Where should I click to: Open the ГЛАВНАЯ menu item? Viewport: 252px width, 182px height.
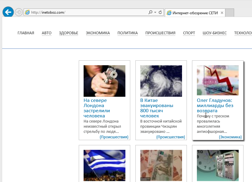pos(26,33)
